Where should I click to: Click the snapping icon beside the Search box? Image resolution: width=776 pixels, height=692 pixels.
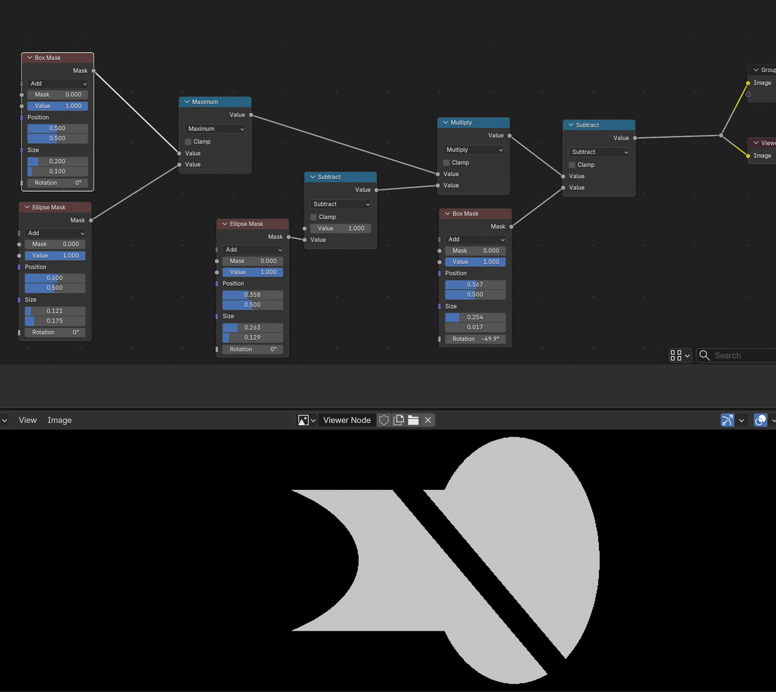click(x=680, y=355)
